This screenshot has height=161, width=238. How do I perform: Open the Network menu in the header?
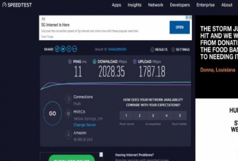click(x=156, y=5)
